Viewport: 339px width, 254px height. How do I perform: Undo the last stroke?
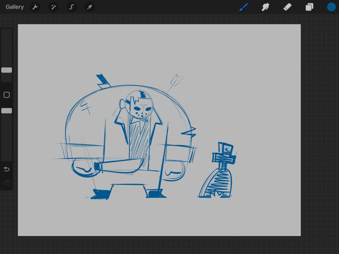[x=6, y=169]
